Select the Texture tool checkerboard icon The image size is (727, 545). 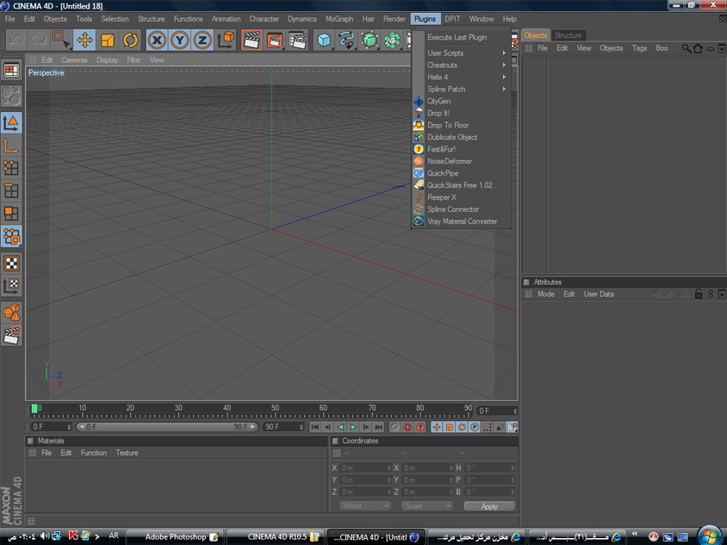click(11, 263)
